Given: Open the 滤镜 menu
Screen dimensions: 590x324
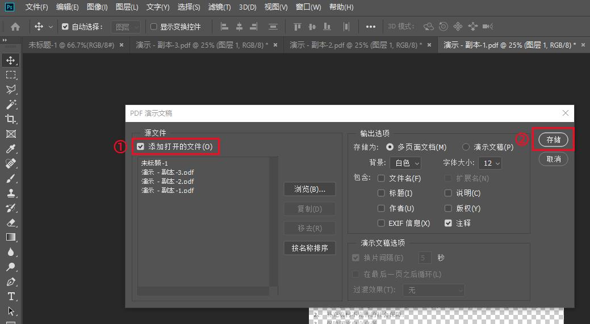Looking at the screenshot, I should (x=219, y=7).
